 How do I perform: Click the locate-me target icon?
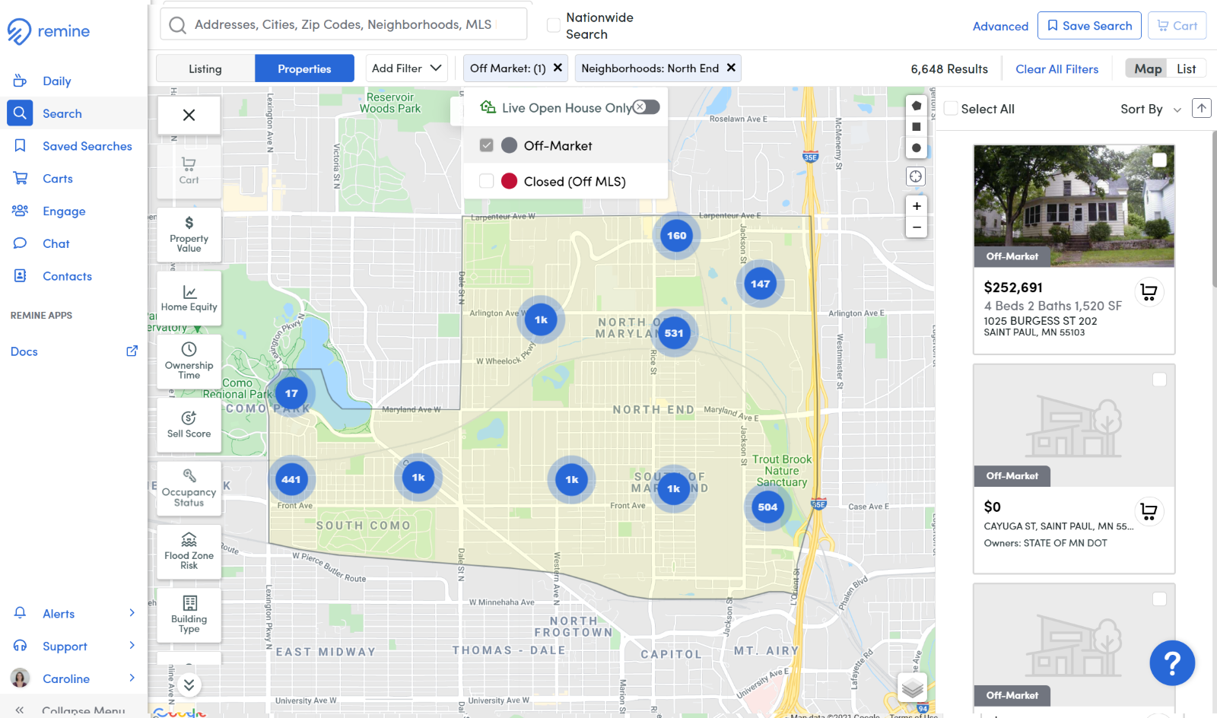(916, 176)
